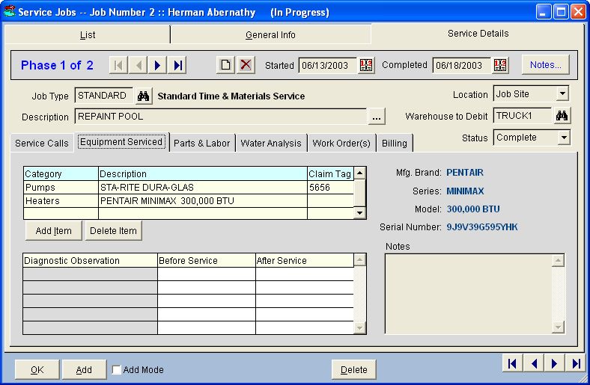Click the Completed date field
This screenshot has width=590, height=385.
[462, 65]
